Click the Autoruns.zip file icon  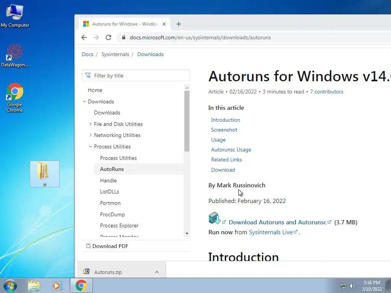click(x=86, y=271)
